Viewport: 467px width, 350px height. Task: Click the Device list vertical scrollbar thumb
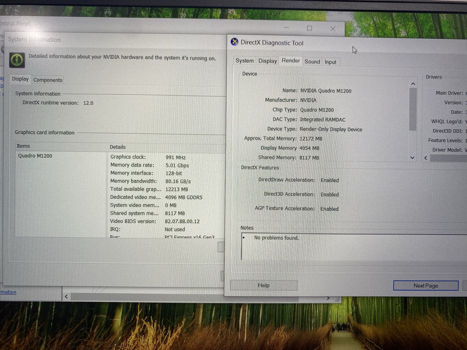point(413,109)
